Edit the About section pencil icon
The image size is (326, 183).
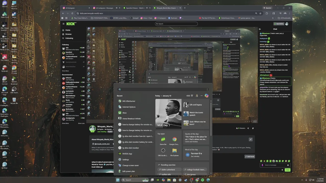tap(251, 139)
